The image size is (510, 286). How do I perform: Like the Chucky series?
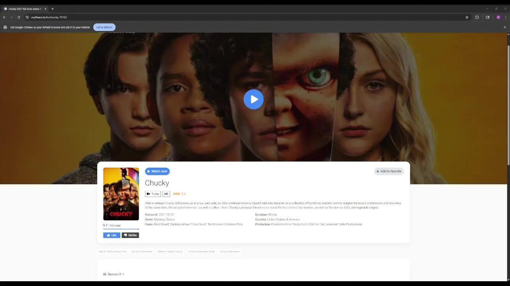point(112,235)
